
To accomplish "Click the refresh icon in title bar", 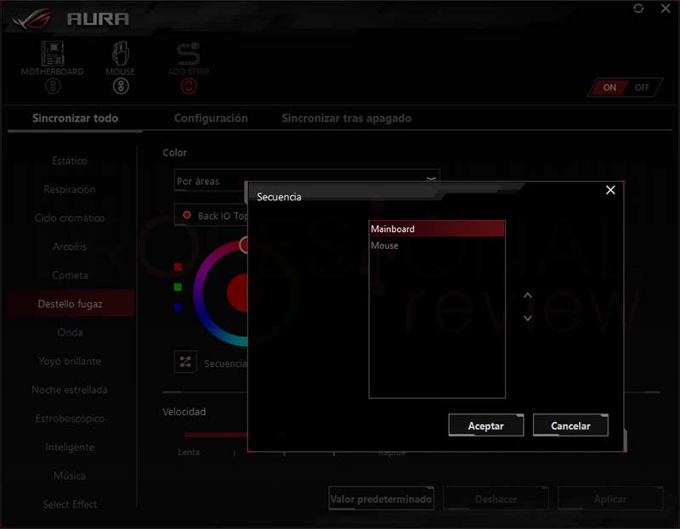I will click(638, 8).
